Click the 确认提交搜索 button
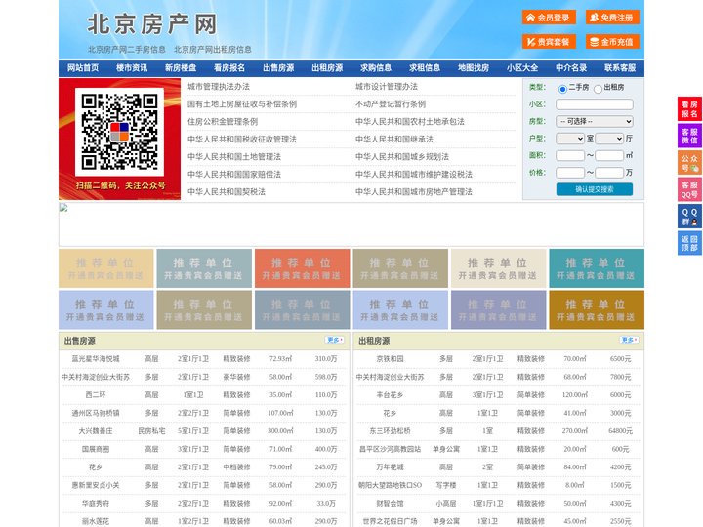The height and width of the screenshot is (527, 703). [x=595, y=189]
